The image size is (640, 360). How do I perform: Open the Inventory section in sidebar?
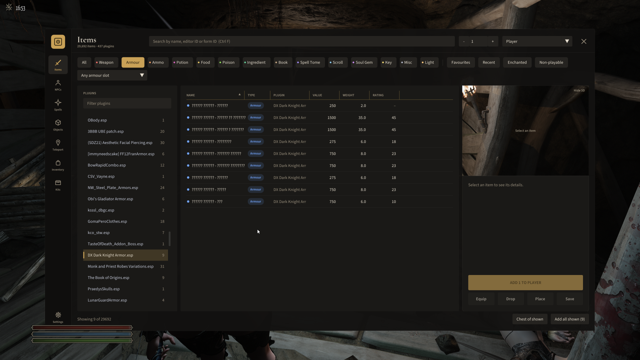(58, 165)
